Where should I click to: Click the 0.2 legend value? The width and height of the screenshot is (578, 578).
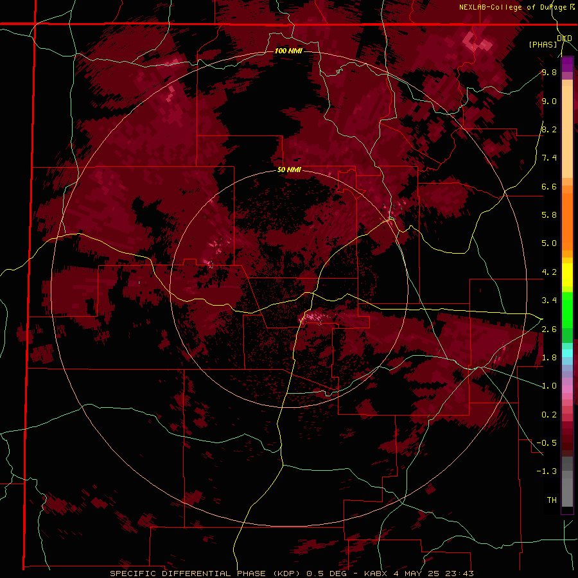549,415
